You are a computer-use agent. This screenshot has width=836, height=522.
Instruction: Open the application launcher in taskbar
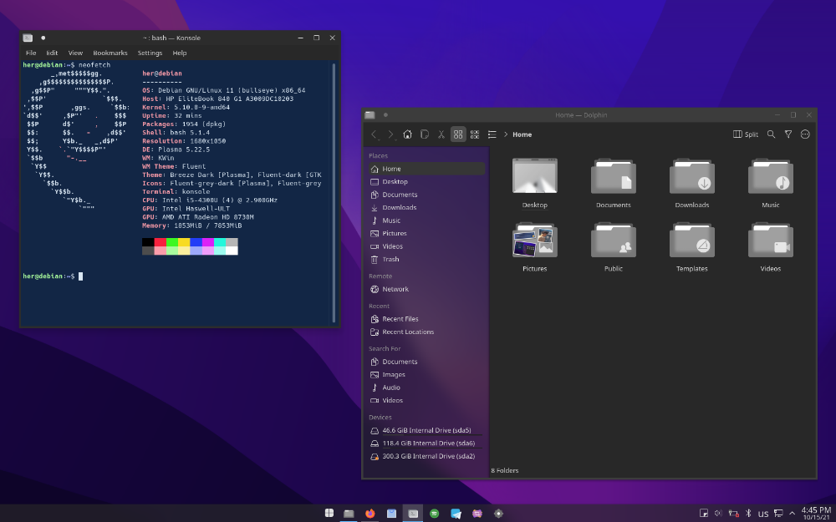pos(329,513)
